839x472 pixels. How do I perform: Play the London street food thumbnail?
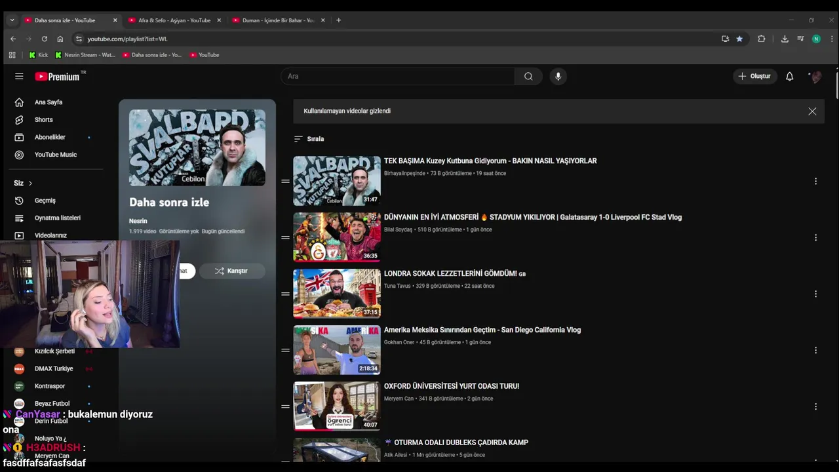tap(337, 294)
